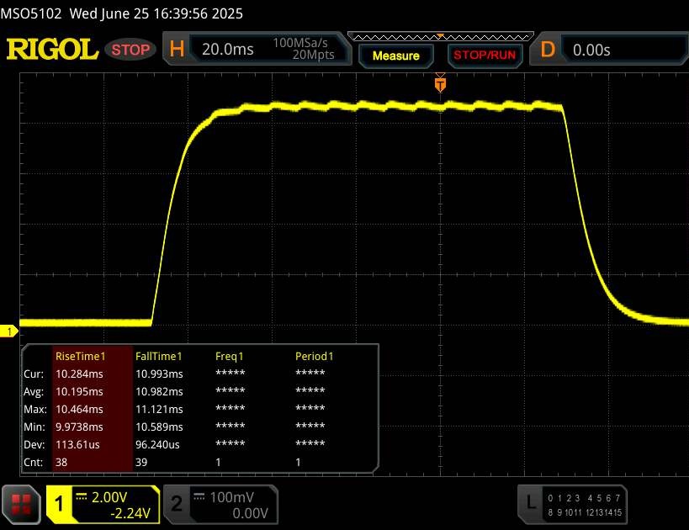The width and height of the screenshot is (689, 530).
Task: Click the RiseTime1 min value 9.9738ms
Action: [x=80, y=427]
